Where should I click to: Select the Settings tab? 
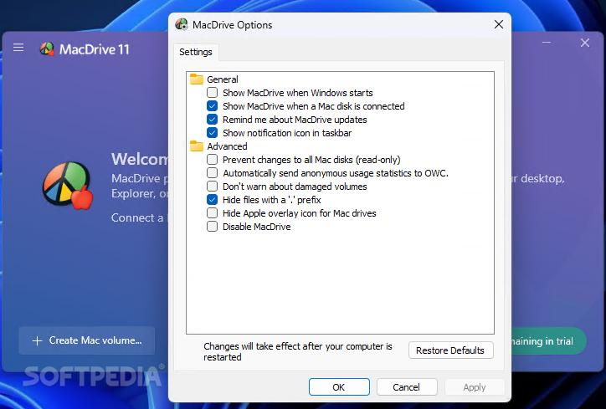point(196,52)
